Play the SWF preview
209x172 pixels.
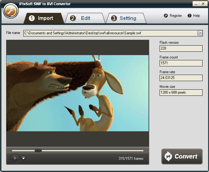[x=15, y=158]
